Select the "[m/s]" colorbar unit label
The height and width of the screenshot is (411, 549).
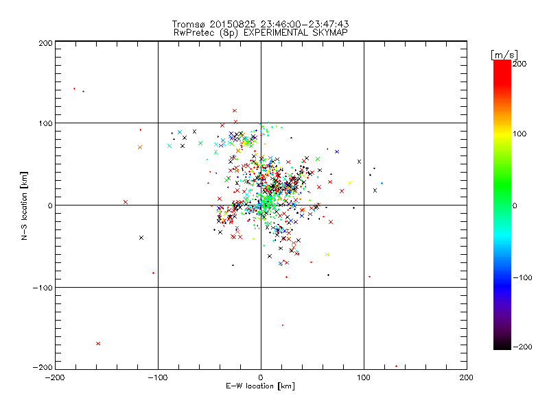pyautogui.click(x=504, y=55)
